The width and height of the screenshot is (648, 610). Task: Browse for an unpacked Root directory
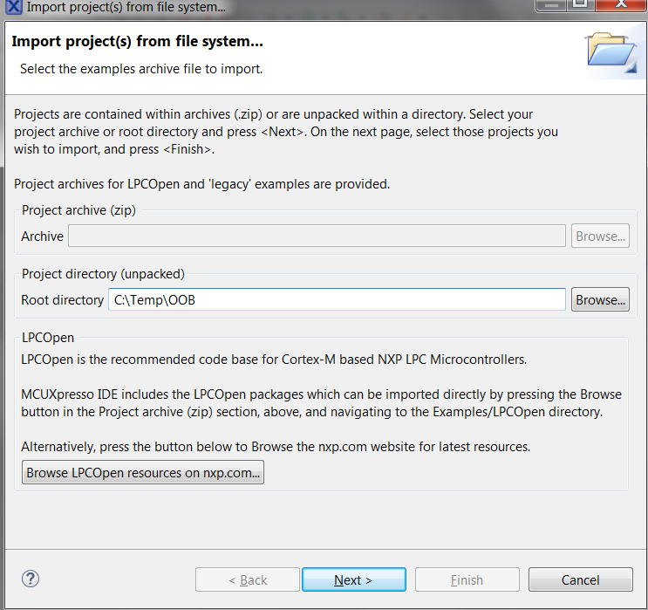click(600, 299)
